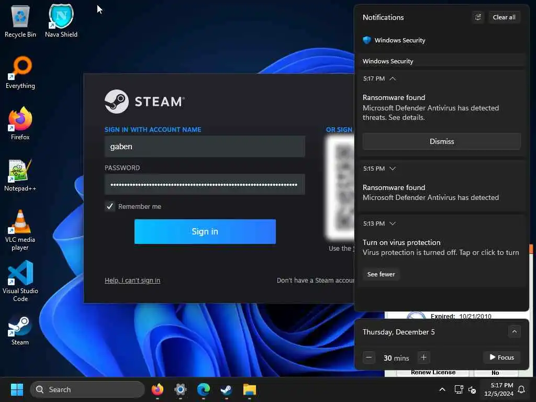Screen dimensions: 536x402
Task: Open the Visual Studio Code desktop shortcut
Action: click(x=20, y=282)
